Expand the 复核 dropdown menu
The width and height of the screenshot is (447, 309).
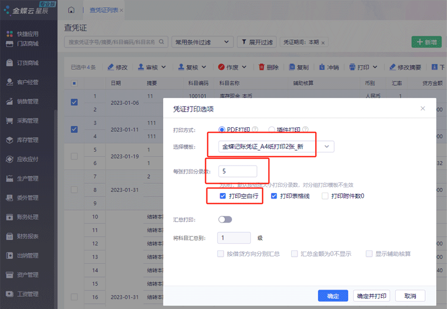tap(204, 67)
